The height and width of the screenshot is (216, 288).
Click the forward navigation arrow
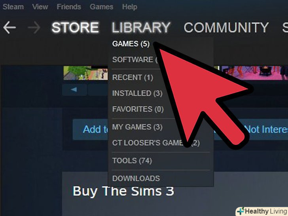point(34,28)
